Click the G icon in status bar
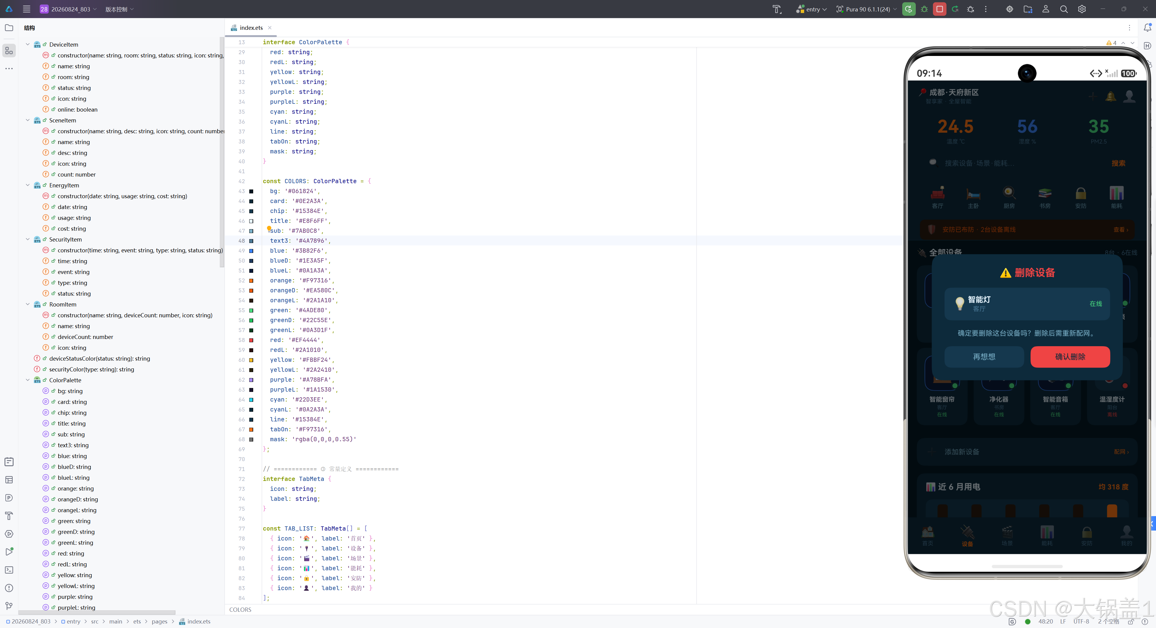1156x628 pixels. [1012, 621]
